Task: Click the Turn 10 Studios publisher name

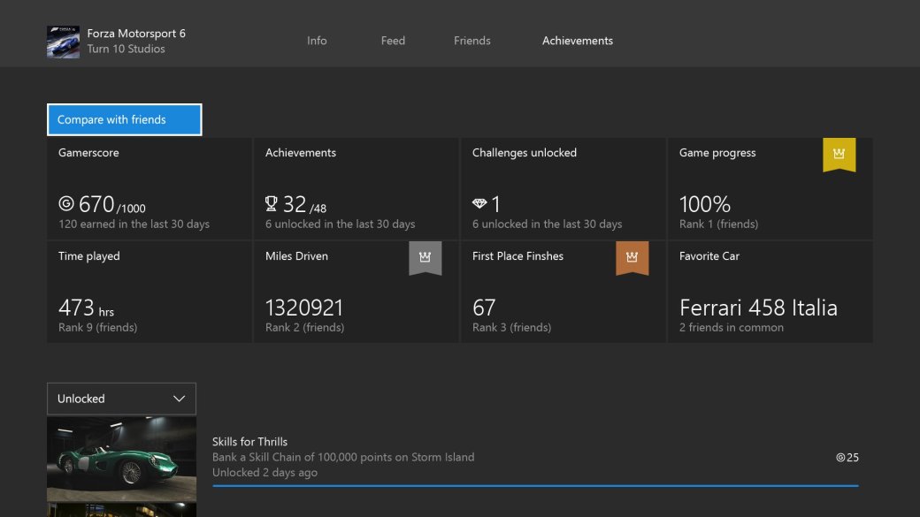Action: click(126, 49)
